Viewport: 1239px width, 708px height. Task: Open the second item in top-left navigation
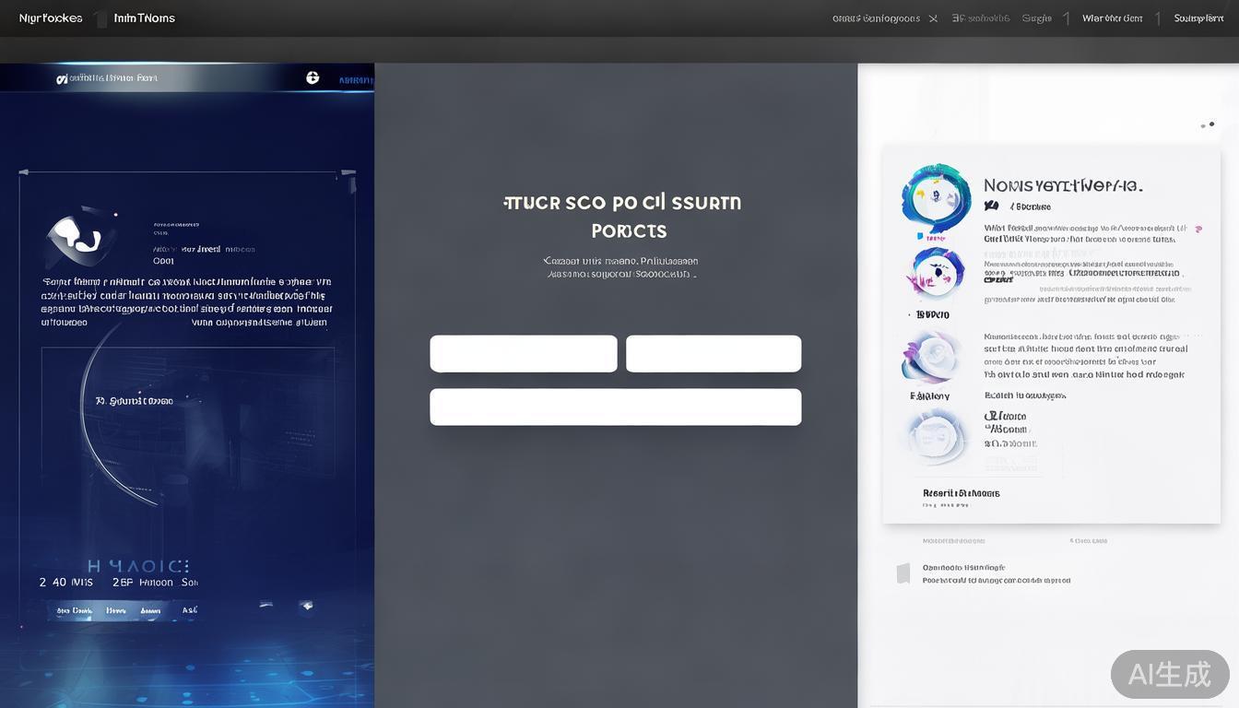145,18
